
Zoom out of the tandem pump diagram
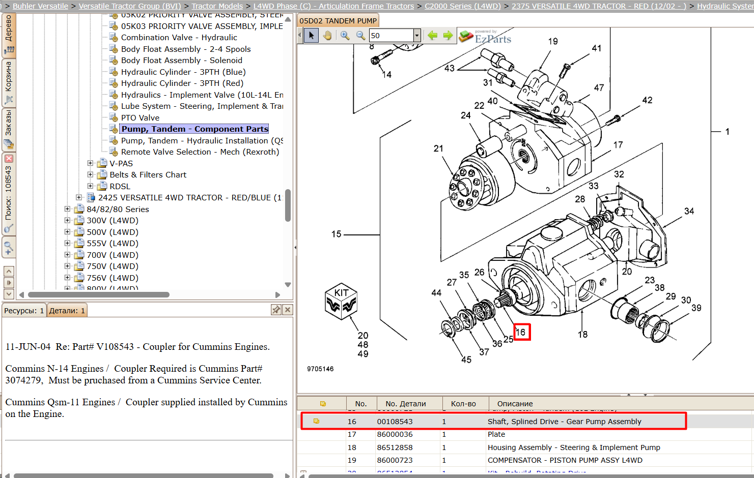360,36
